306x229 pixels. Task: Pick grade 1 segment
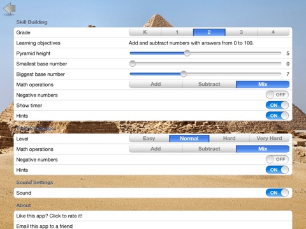(177, 32)
